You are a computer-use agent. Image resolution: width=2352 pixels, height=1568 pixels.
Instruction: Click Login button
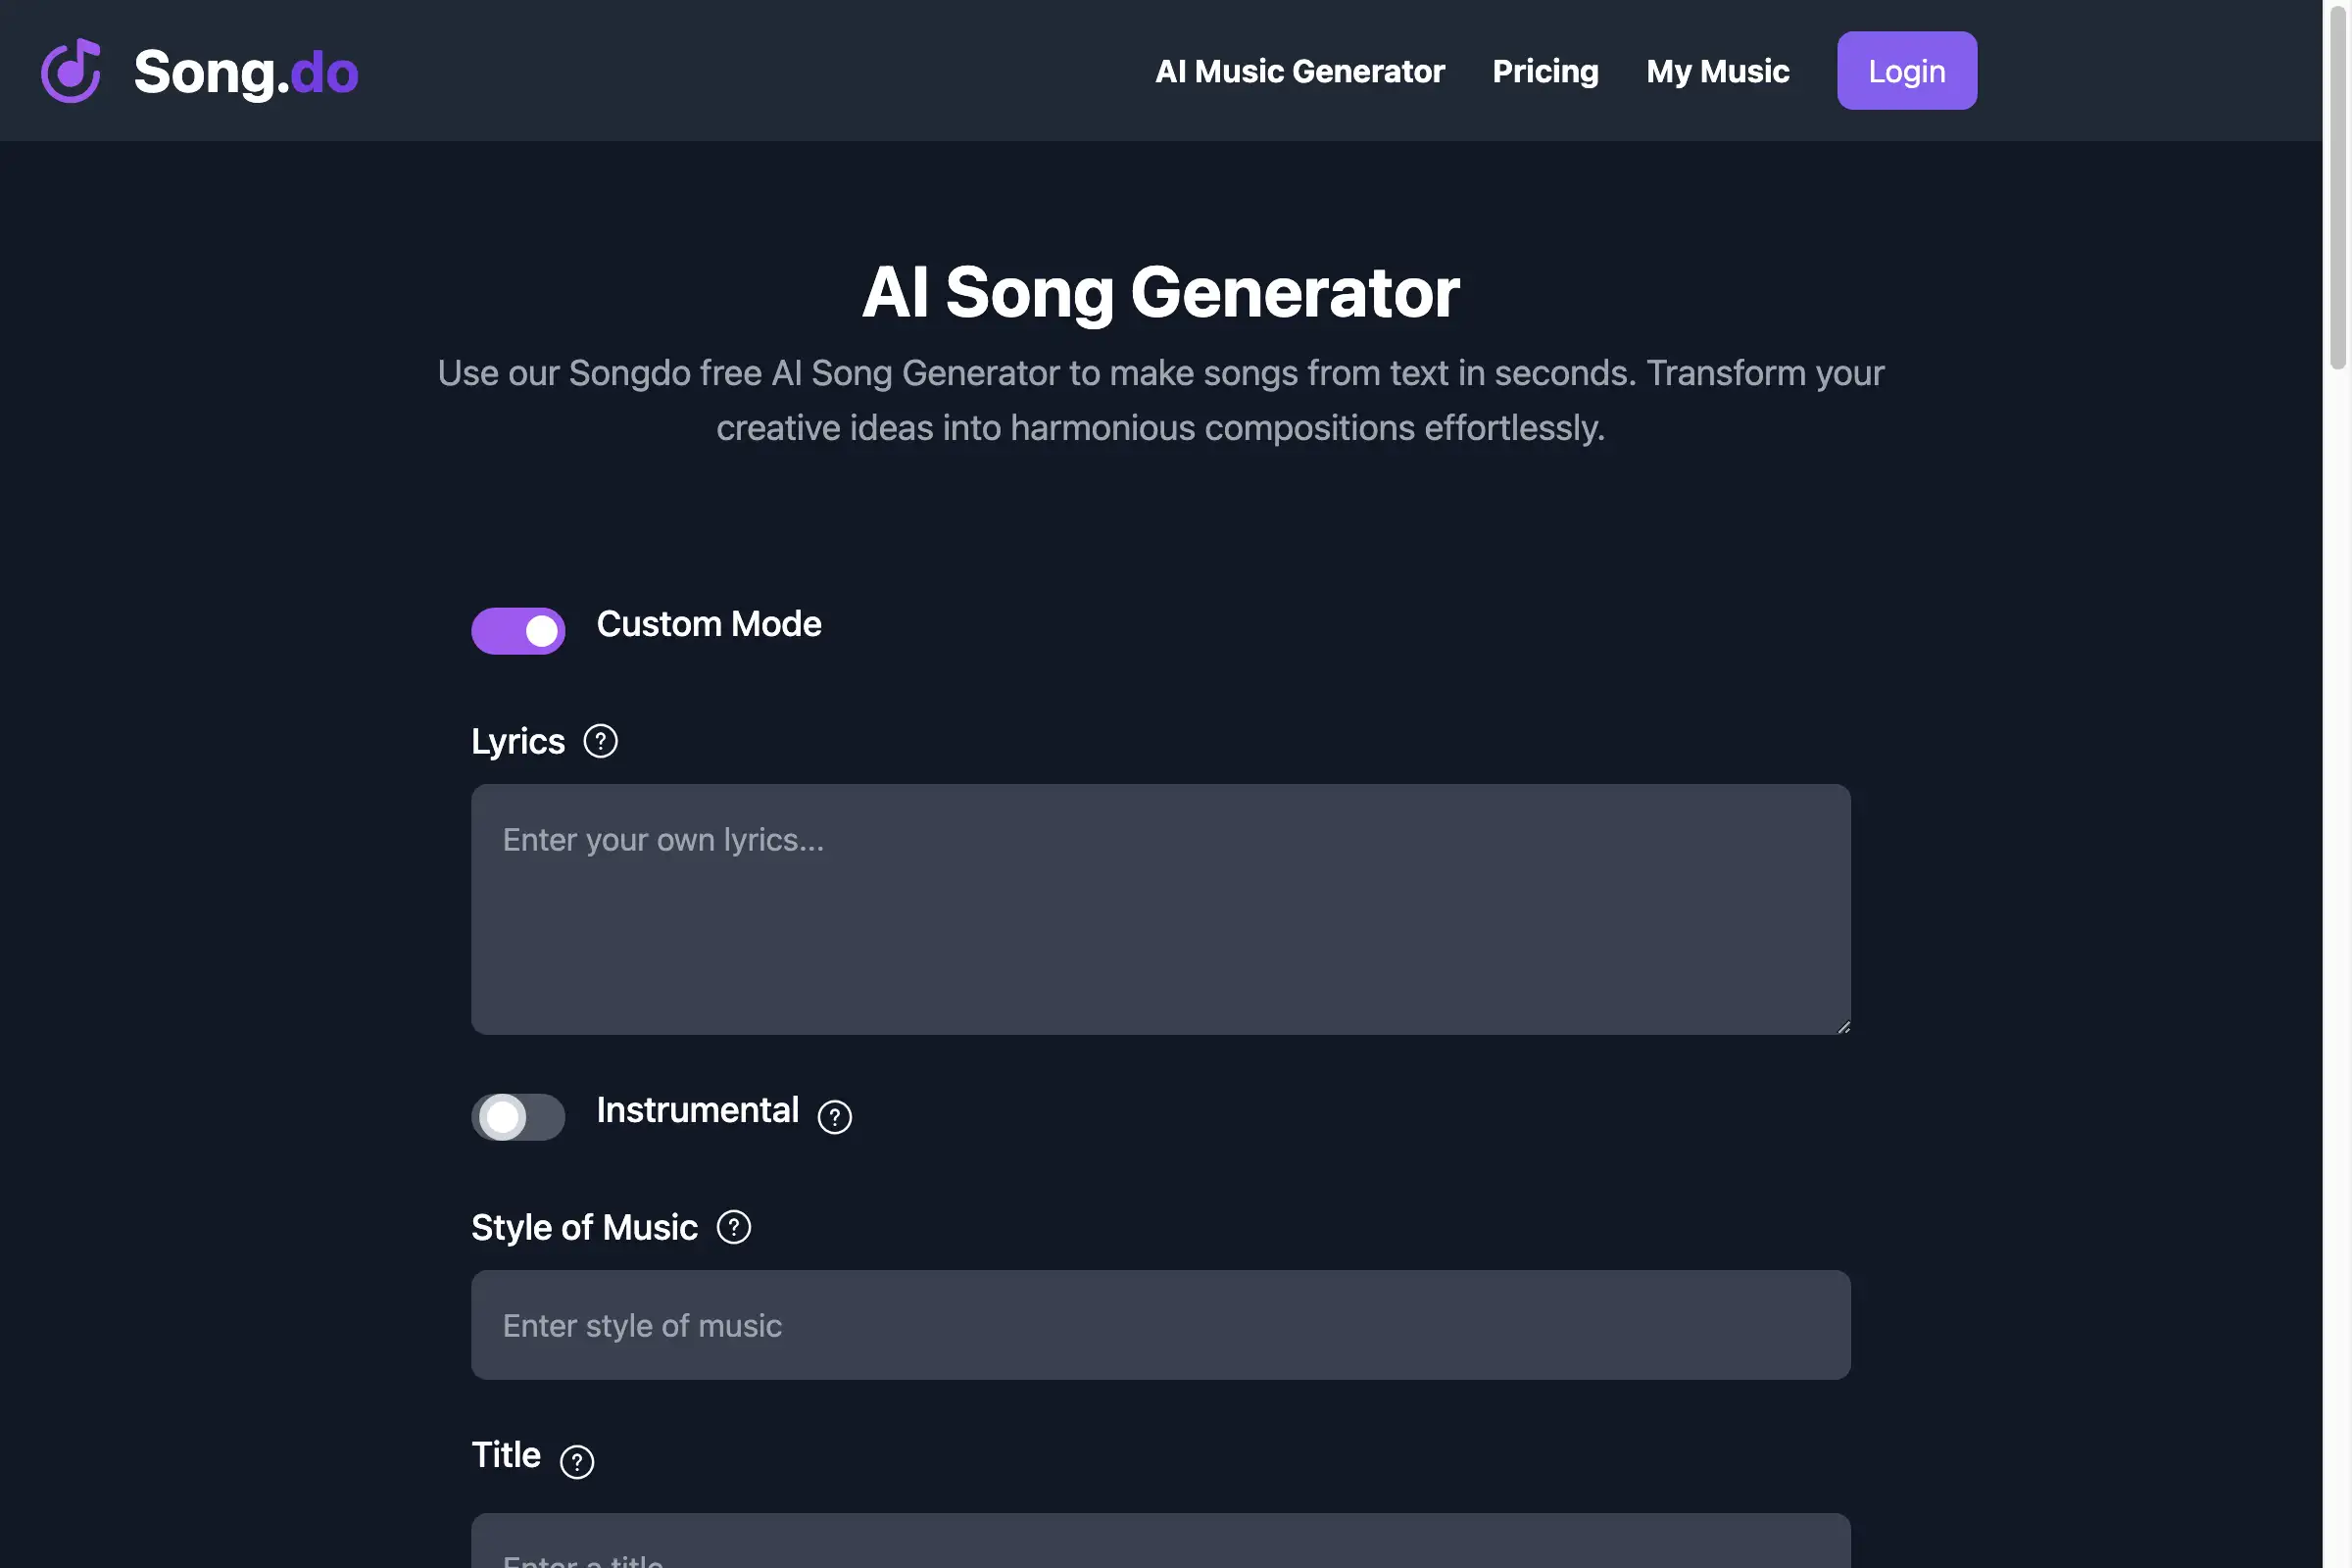coord(1907,70)
